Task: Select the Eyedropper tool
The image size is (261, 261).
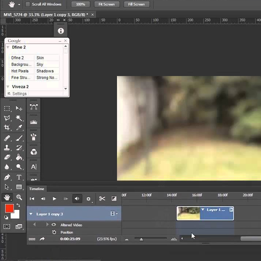Action: click(x=19, y=128)
